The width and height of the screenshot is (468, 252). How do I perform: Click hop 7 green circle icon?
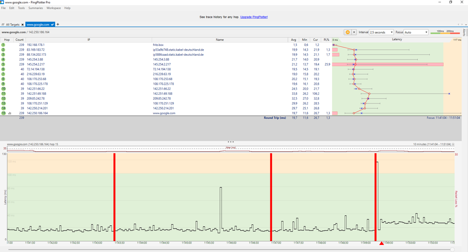pyautogui.click(x=3, y=74)
